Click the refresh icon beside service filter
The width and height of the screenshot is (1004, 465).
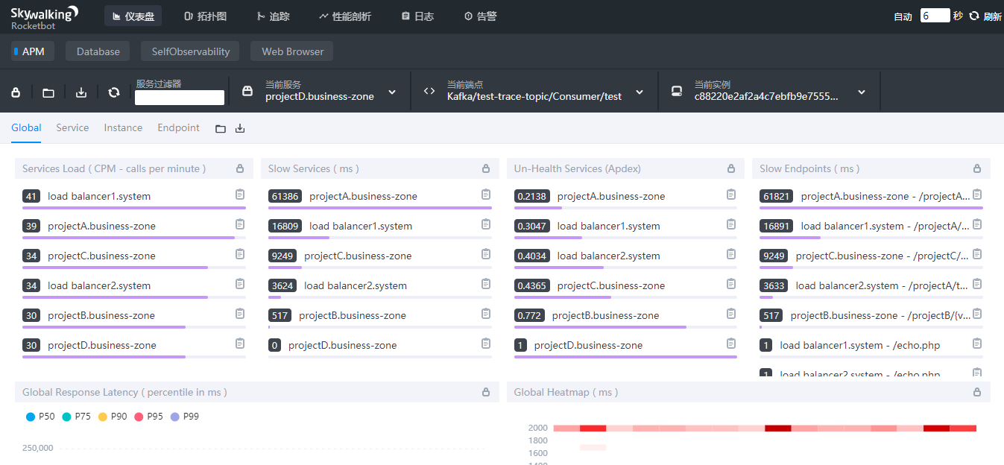pos(114,92)
